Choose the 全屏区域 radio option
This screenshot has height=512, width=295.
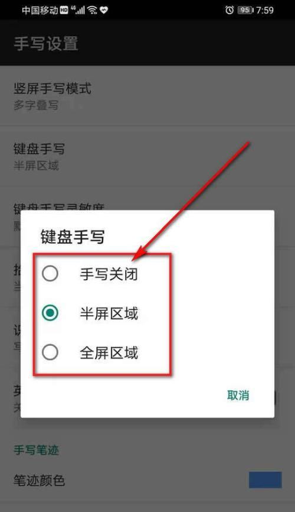tap(50, 352)
